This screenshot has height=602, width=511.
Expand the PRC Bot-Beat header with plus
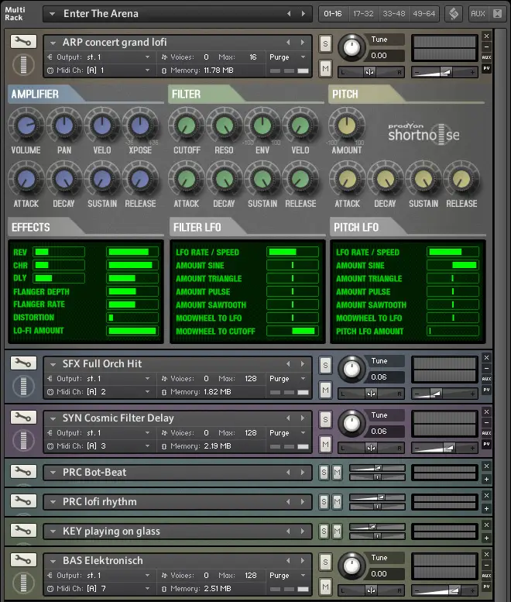(486, 479)
